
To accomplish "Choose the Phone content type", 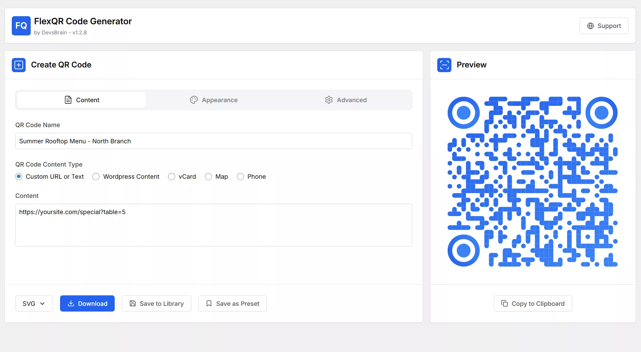I will [240, 177].
